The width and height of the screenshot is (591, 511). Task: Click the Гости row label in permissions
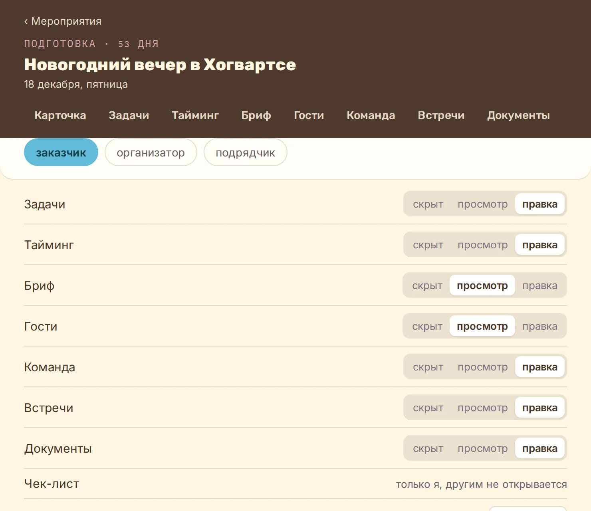[41, 326]
